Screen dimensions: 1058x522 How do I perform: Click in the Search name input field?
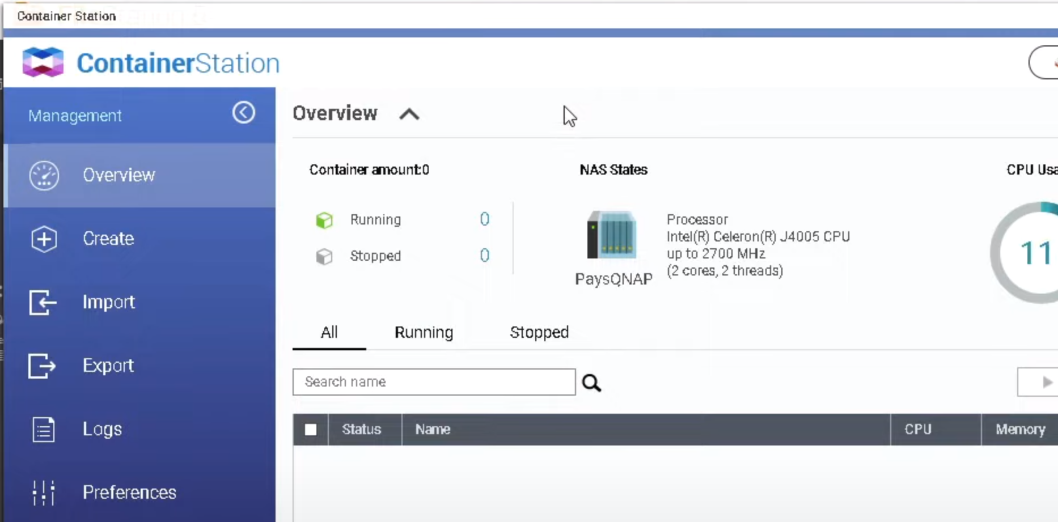434,382
